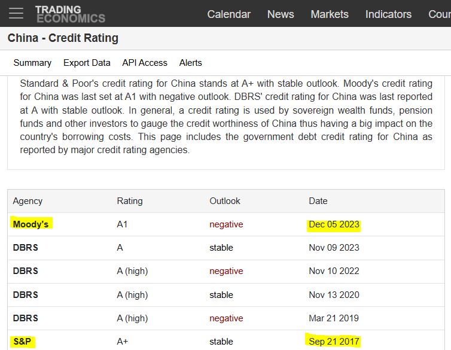Click A (high) in Mar 21 2019 row
This screenshot has width=451, height=350.
point(132,318)
